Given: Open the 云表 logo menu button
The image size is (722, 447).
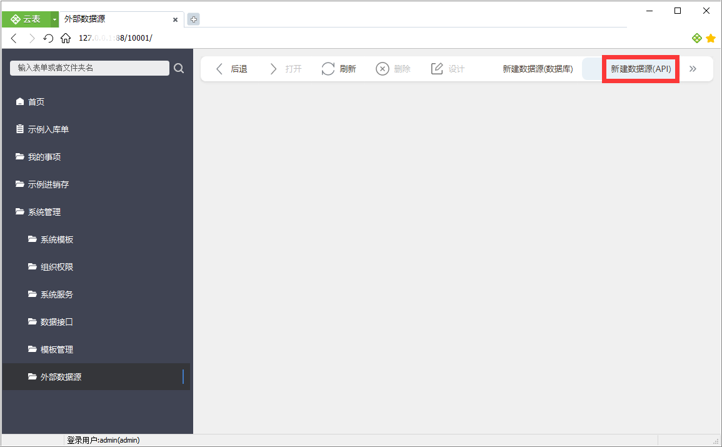Looking at the screenshot, I should pos(26,19).
